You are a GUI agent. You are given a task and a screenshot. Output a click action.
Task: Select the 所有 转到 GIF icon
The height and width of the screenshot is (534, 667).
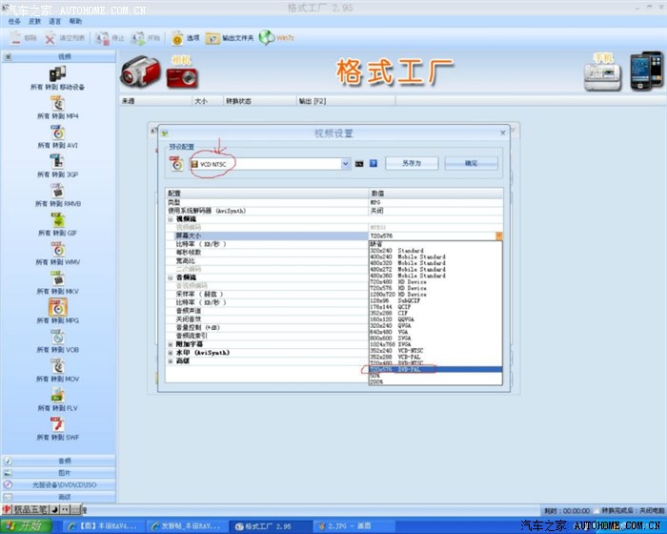pyautogui.click(x=57, y=220)
